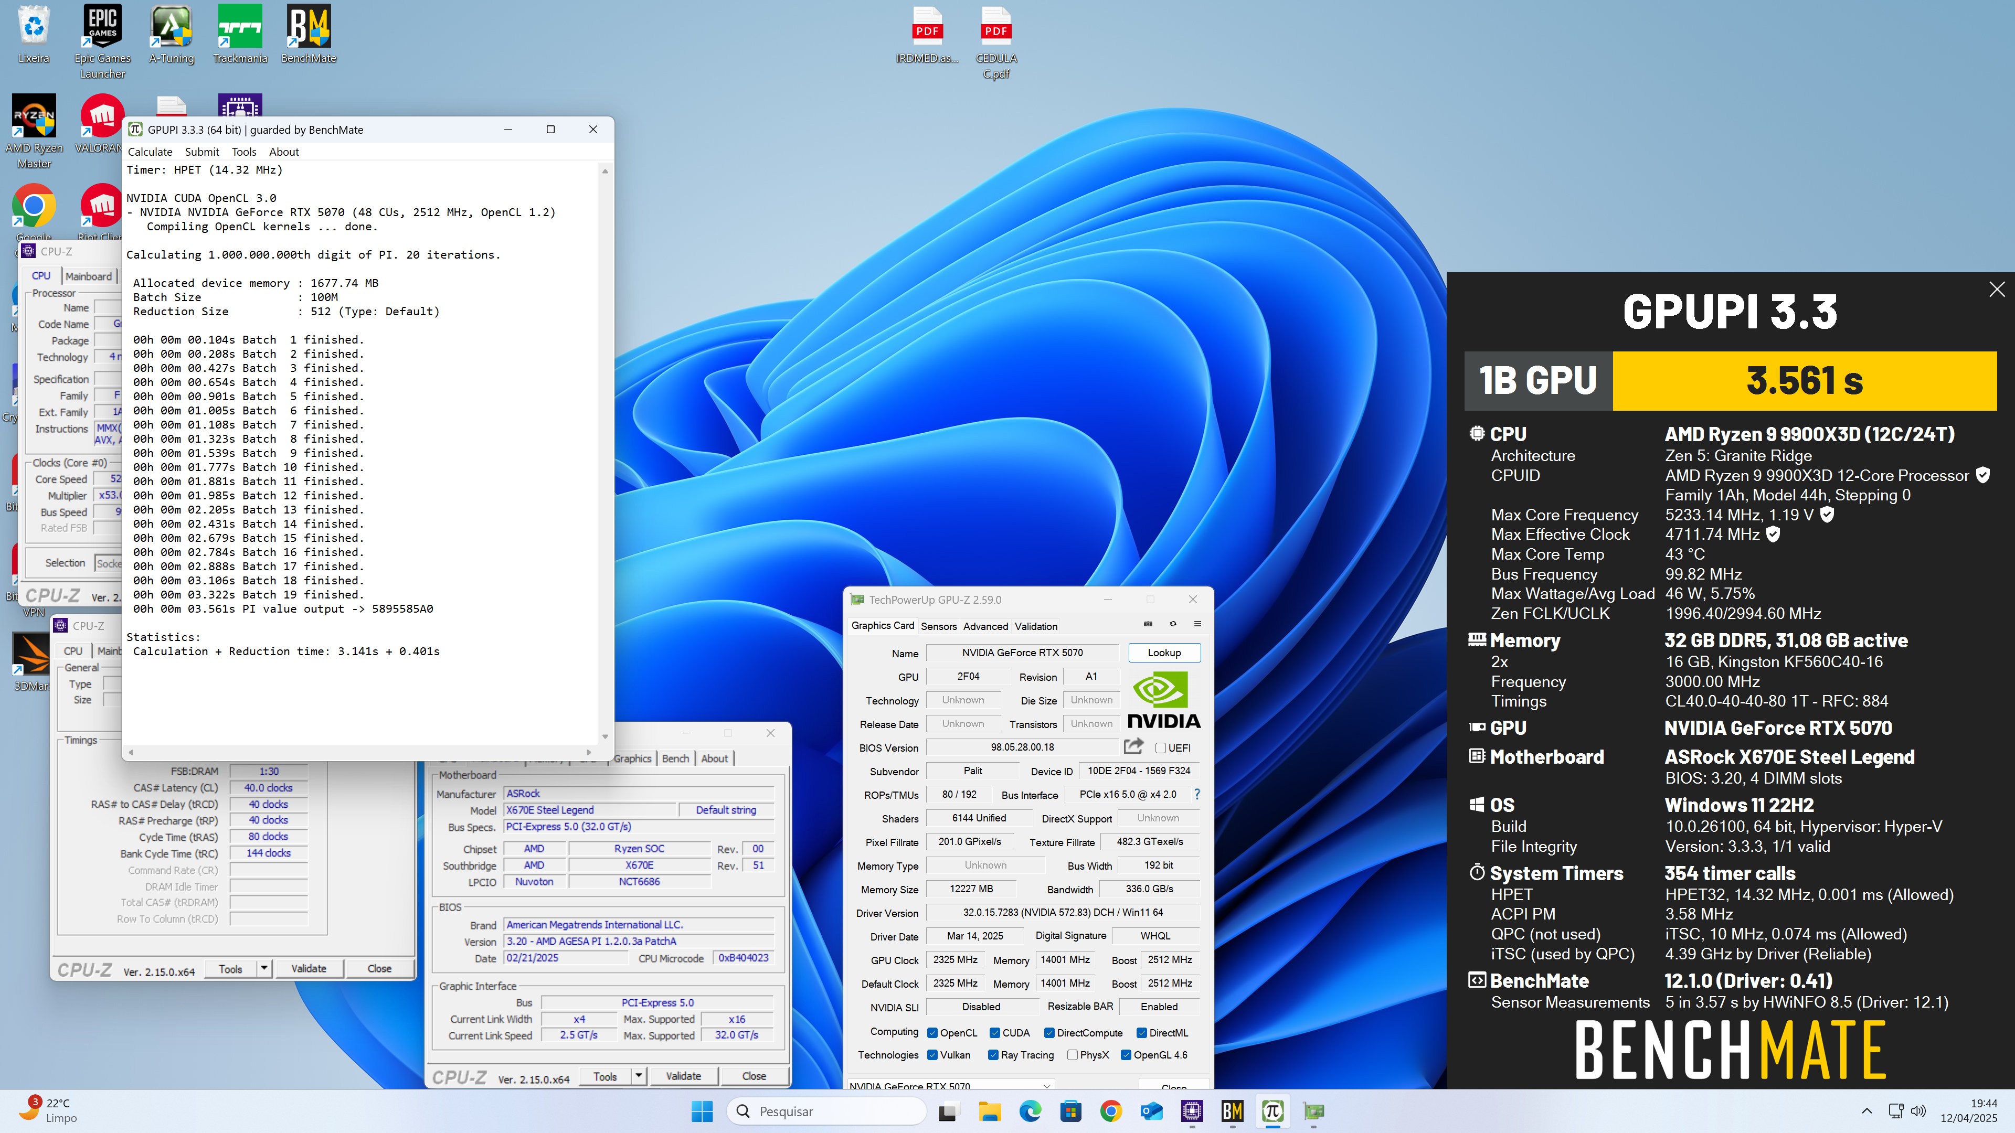Open the AMD Ryzen Master desktop shortcut
The image size is (2015, 1133).
[34, 131]
